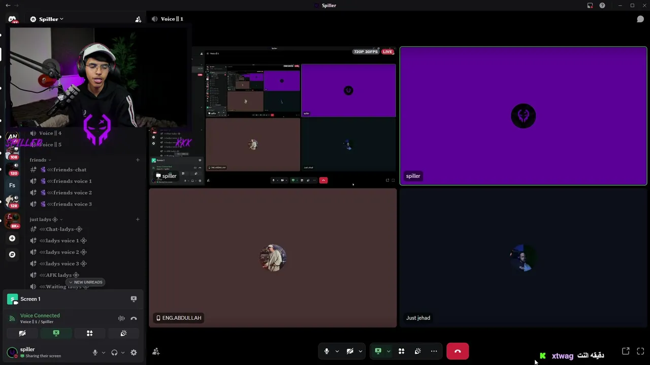Collapse the just ladys category

pyautogui.click(x=46, y=220)
